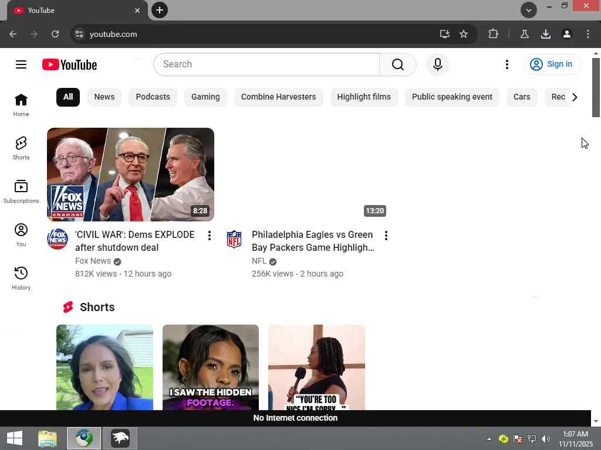This screenshot has height=450, width=601.
Task: Click the YouTube logo
Action: [x=69, y=64]
